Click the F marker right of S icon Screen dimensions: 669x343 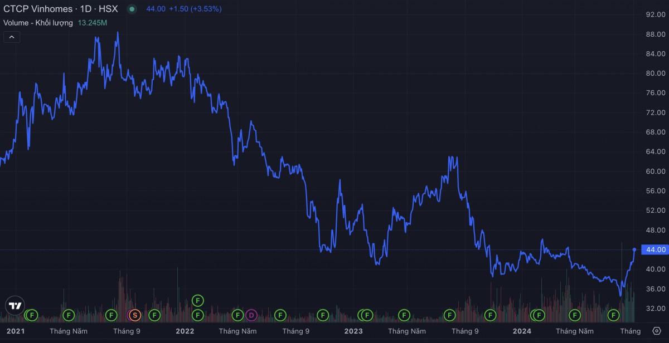(x=154, y=315)
